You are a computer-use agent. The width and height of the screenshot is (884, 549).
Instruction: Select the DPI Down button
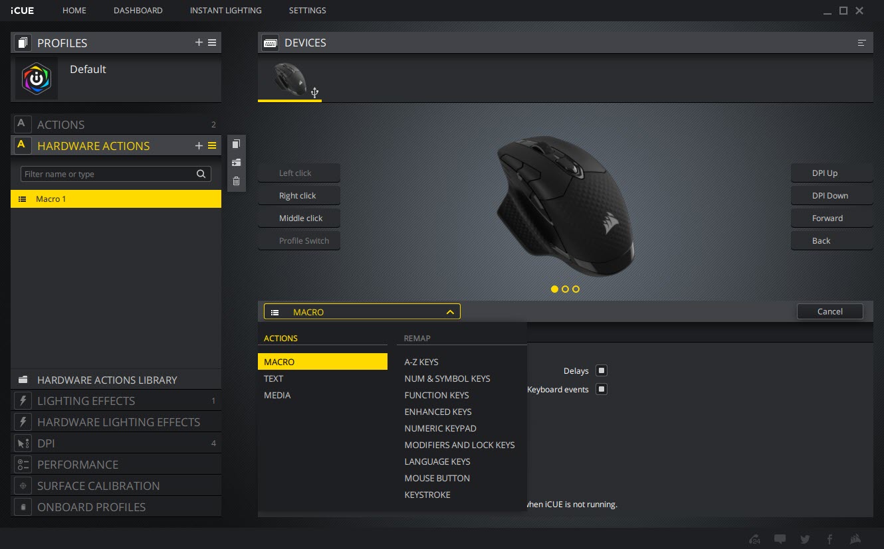pos(831,196)
